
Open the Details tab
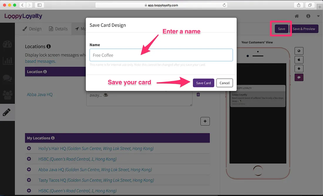58,29
